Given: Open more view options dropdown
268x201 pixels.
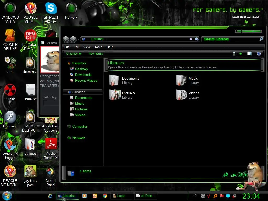Looking at the screenshot, I should pos(241,54).
